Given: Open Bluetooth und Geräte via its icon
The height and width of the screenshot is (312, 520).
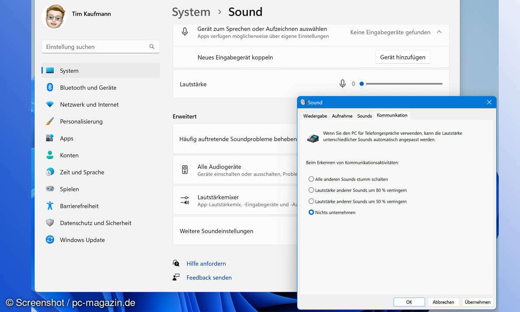Looking at the screenshot, I should [x=50, y=88].
